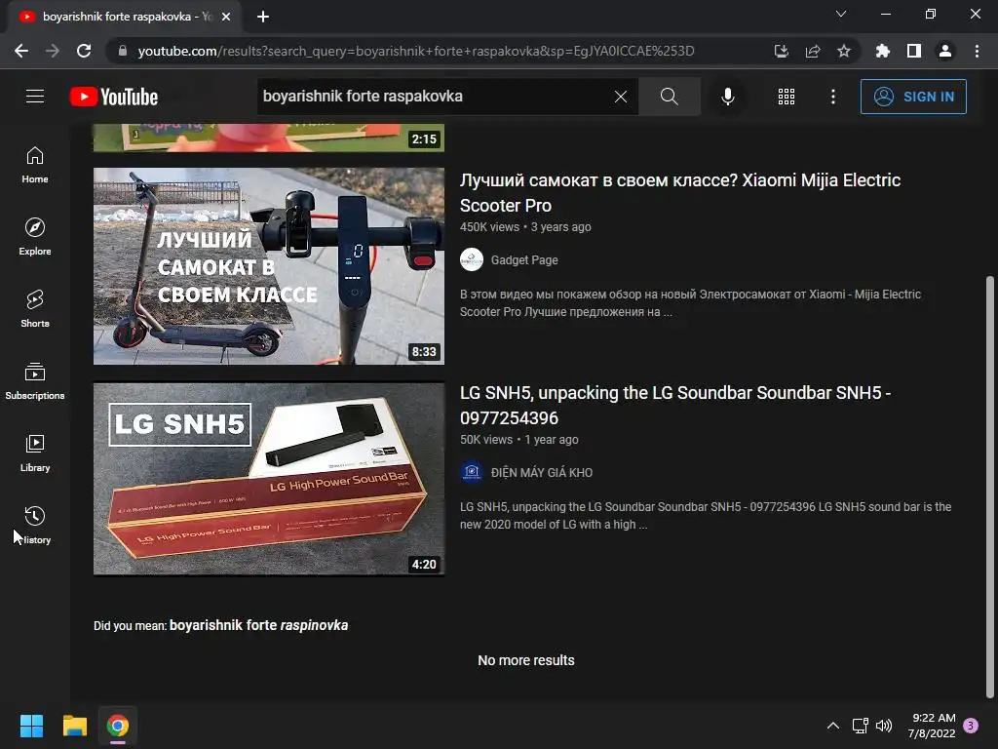Click the magnifier search button
998x749 pixels.
point(669,97)
